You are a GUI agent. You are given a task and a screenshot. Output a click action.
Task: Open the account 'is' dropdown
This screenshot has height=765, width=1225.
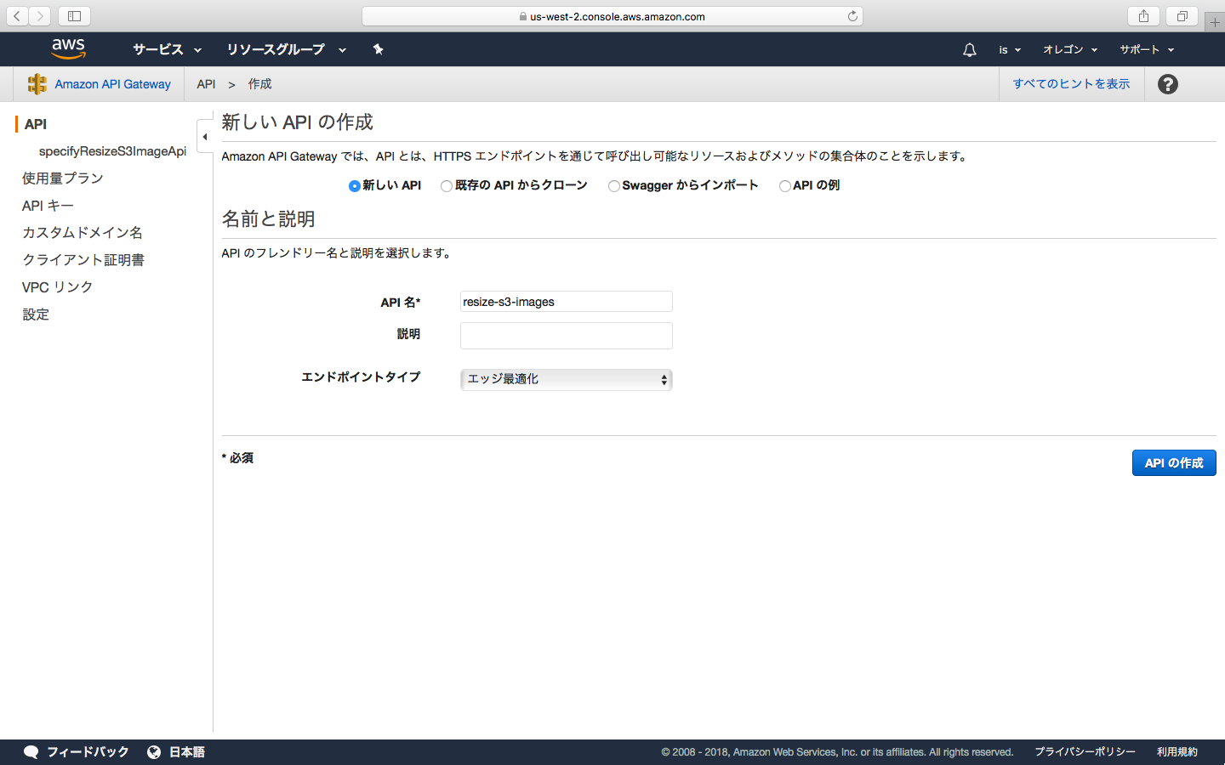pyautogui.click(x=1009, y=49)
